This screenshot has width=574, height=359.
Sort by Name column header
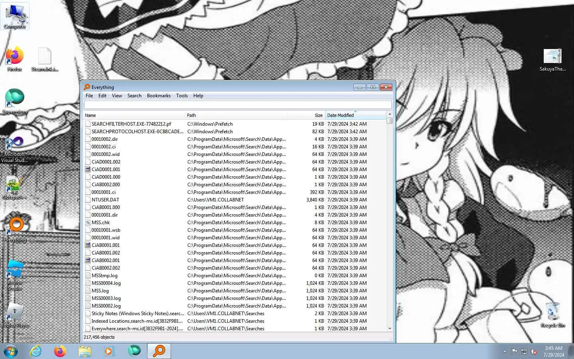135,115
